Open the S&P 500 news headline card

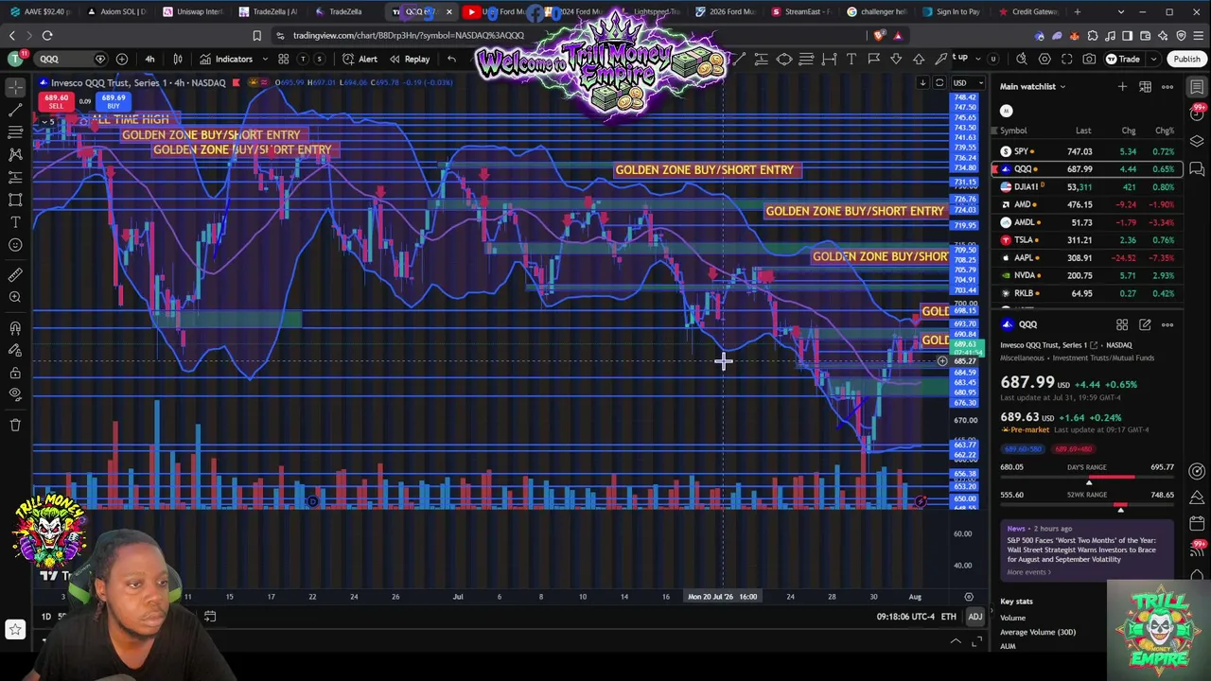coord(1086,550)
